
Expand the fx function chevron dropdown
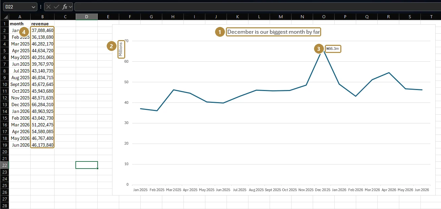point(71,7)
